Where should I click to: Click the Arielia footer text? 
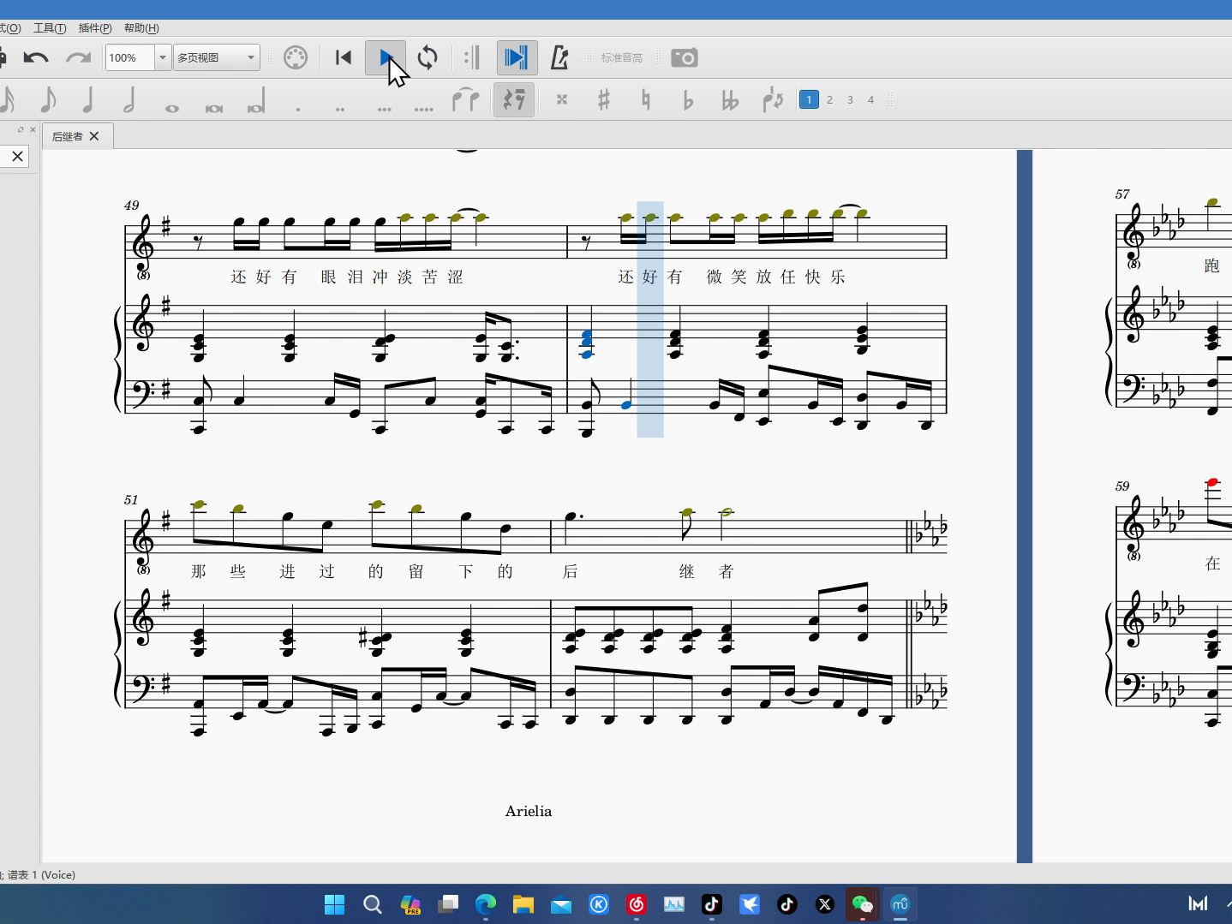529,811
